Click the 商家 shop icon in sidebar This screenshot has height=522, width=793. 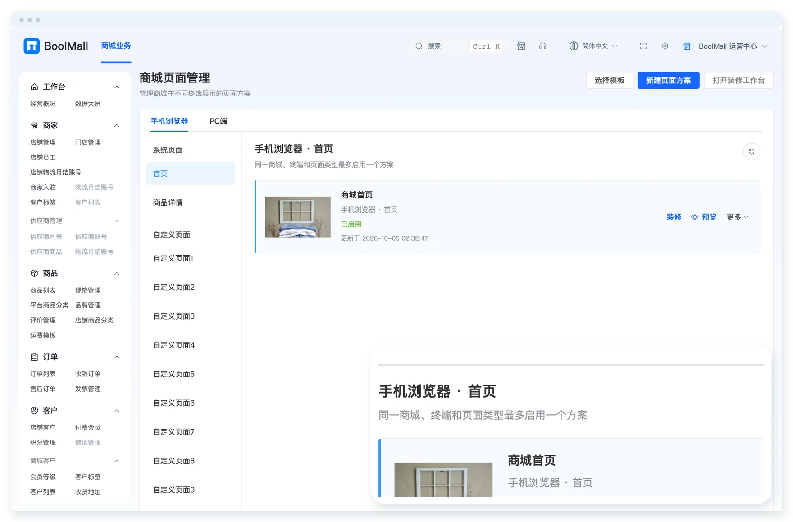[x=34, y=125]
